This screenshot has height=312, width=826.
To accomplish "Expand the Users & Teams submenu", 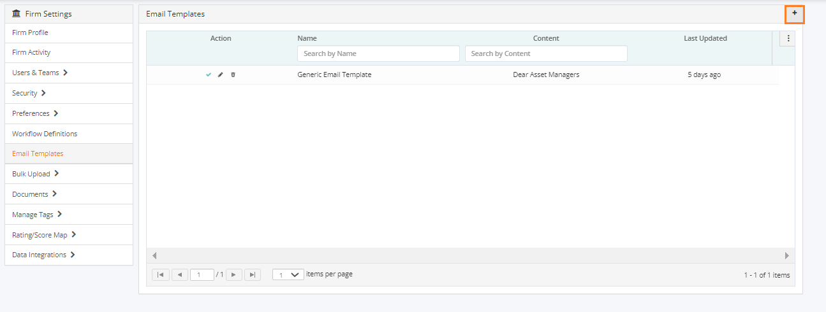I will click(65, 73).
